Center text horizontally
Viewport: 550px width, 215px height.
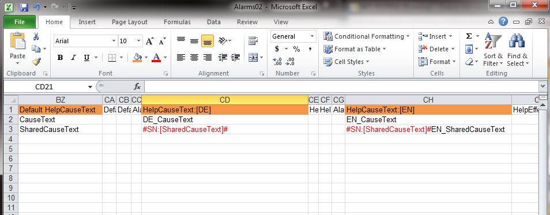click(x=194, y=58)
